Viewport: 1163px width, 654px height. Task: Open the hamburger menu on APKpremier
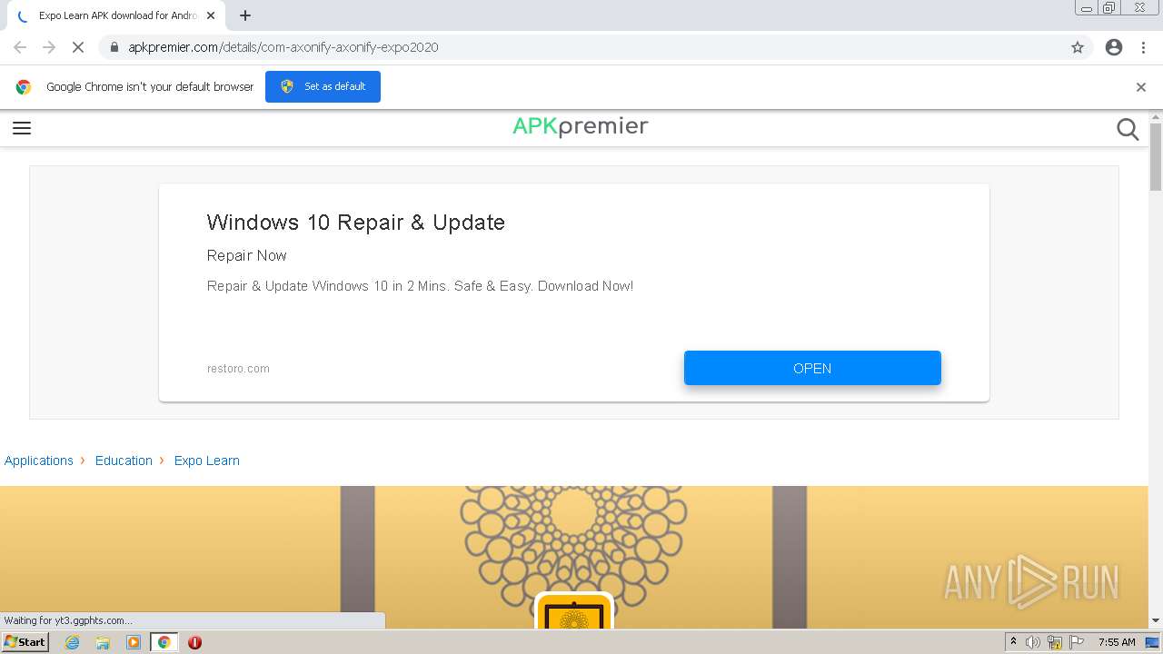coord(22,128)
